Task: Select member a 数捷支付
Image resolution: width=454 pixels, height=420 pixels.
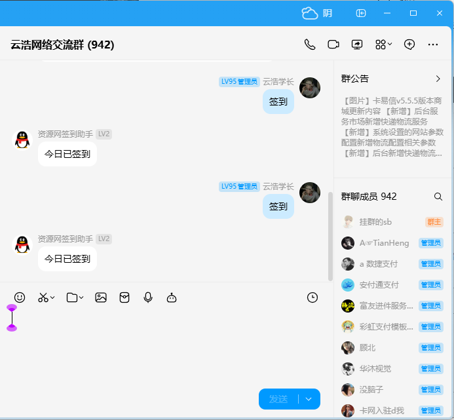Action: (392, 264)
